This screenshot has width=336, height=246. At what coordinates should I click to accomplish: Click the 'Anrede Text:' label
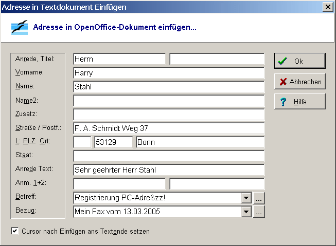point(34,169)
